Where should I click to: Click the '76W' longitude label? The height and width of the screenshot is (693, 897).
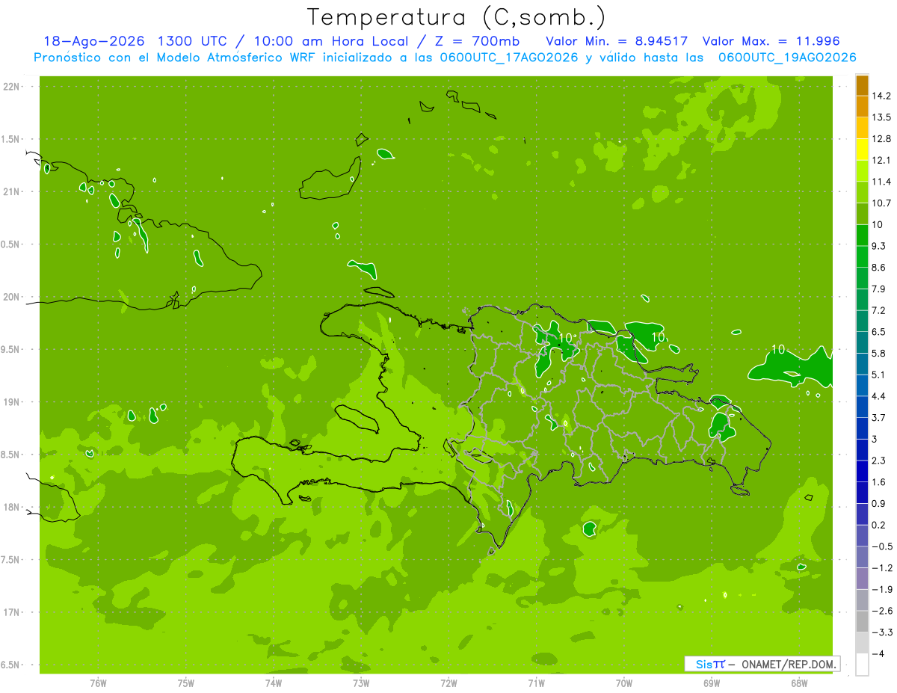[98, 683]
